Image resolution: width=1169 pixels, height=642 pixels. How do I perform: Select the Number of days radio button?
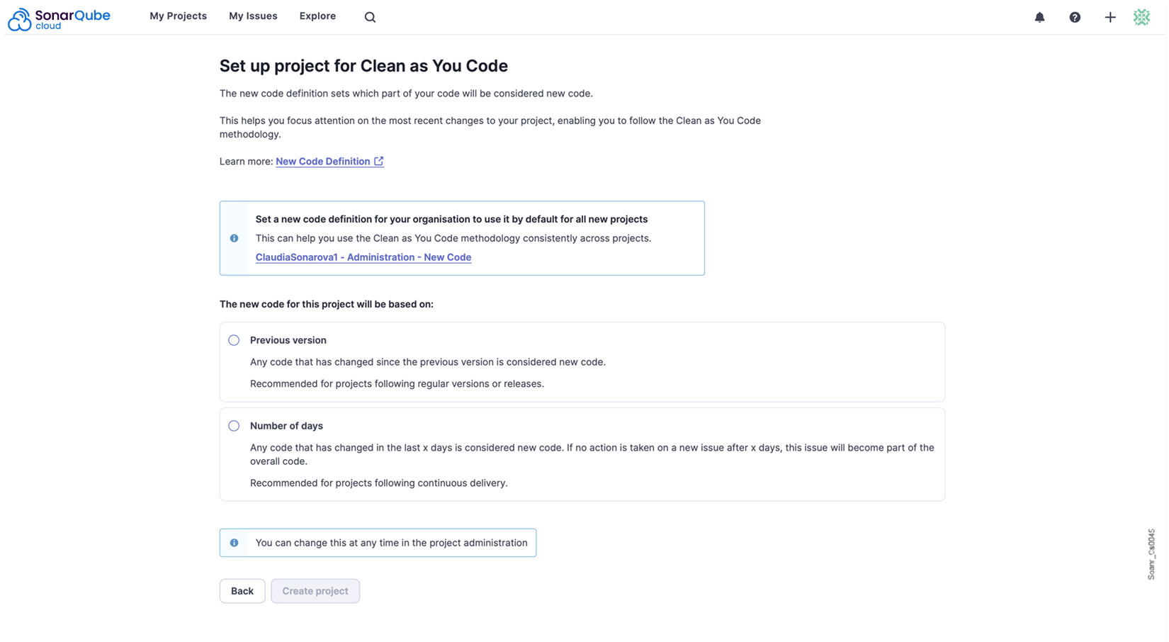pyautogui.click(x=234, y=426)
